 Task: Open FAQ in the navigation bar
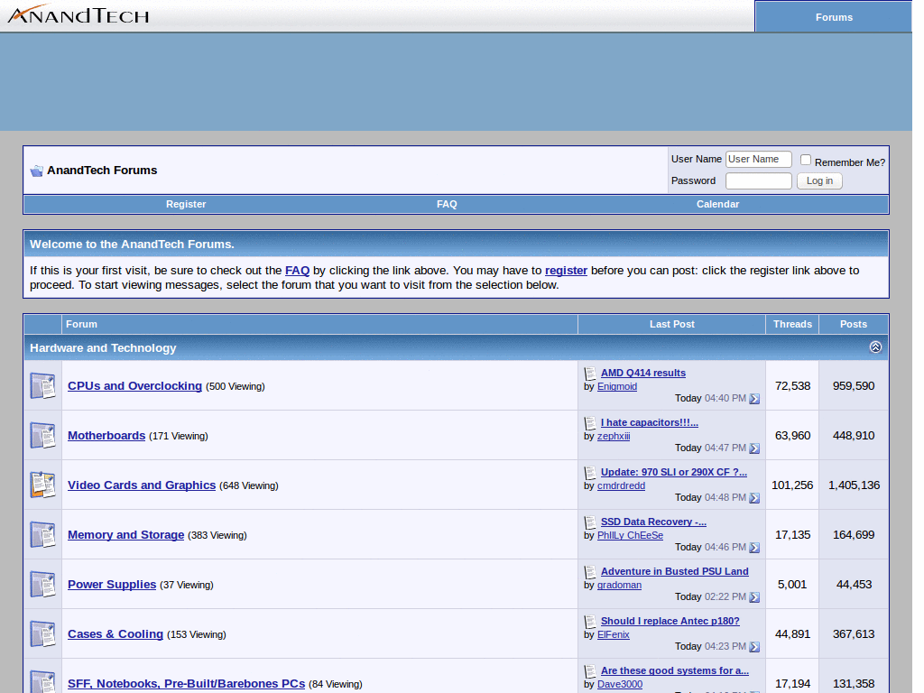pos(447,204)
